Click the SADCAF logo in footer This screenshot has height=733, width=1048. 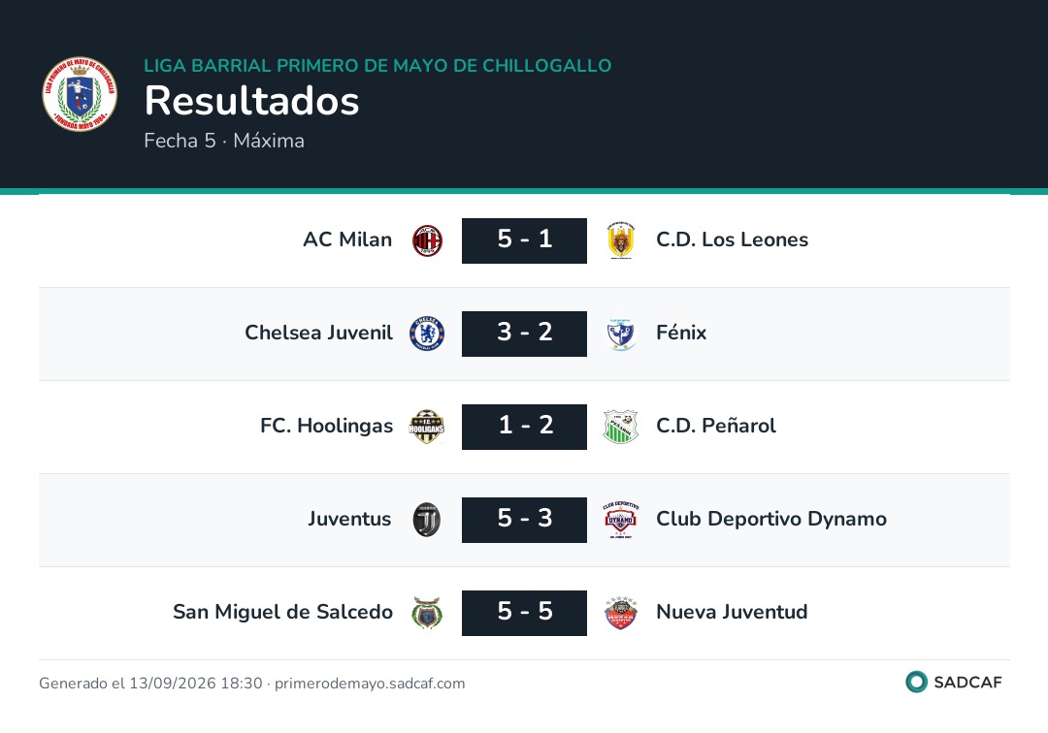954,682
